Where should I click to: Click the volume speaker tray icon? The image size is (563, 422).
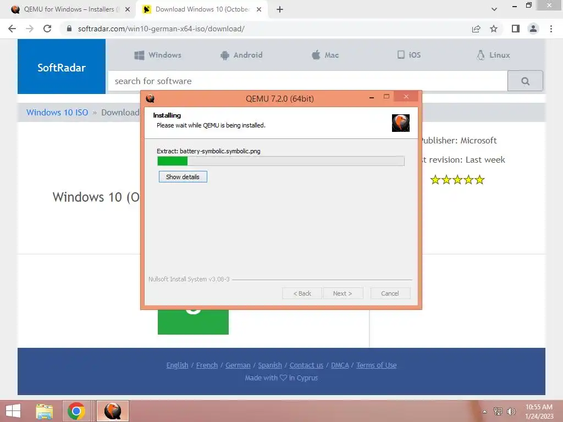point(511,411)
